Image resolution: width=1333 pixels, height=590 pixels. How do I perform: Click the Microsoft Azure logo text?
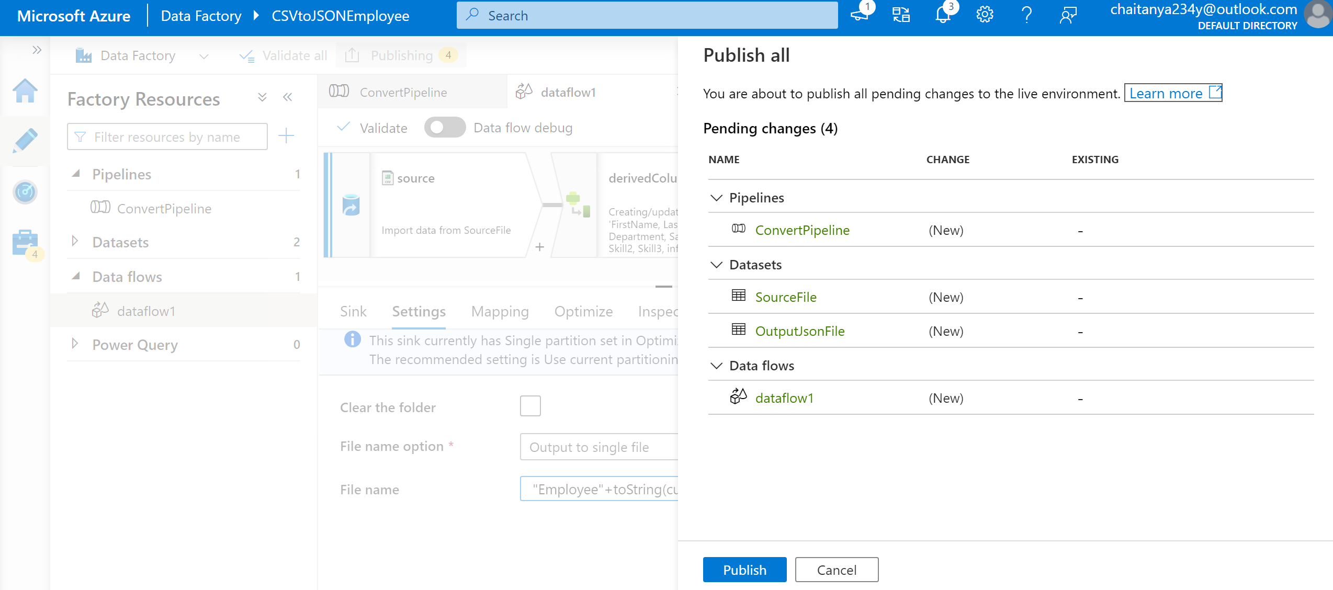[74, 16]
